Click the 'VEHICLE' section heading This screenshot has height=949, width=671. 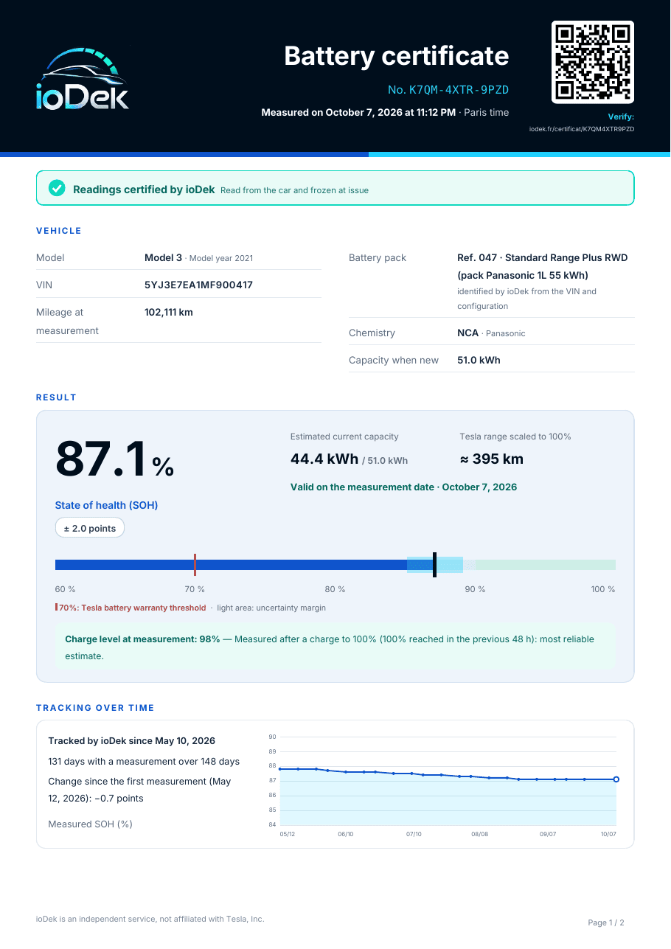(x=59, y=231)
